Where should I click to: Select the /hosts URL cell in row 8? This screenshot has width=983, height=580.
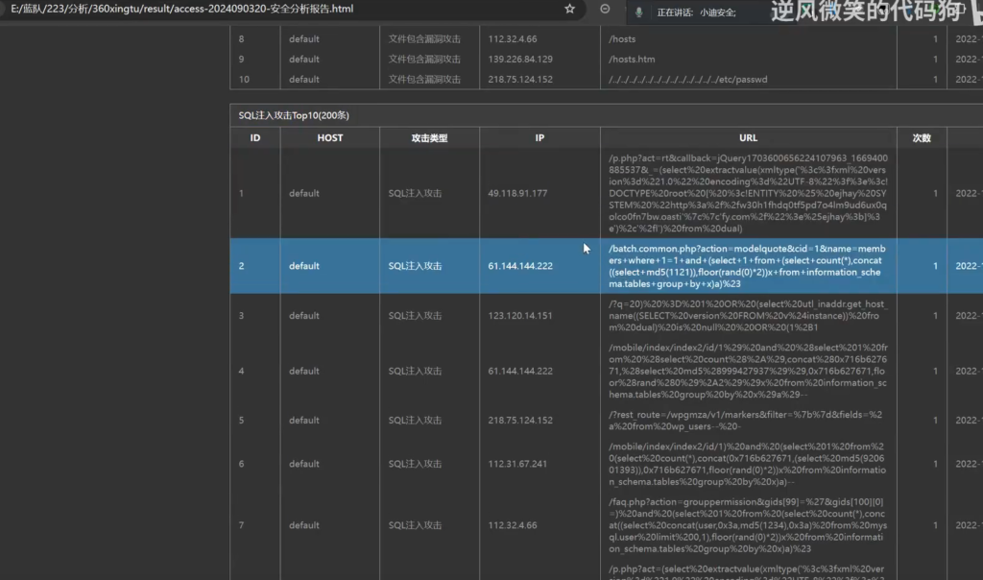point(622,38)
